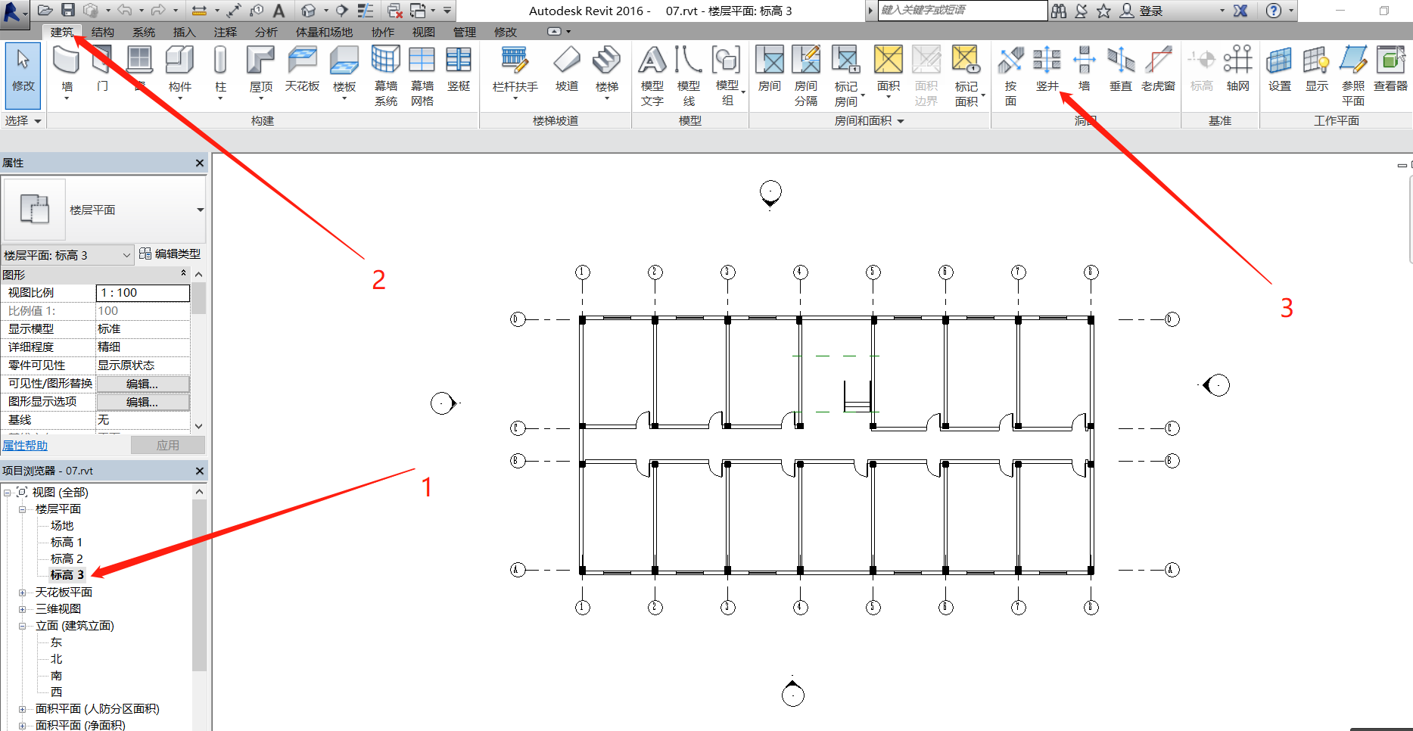This screenshot has width=1413, height=731.
Task: Expand the 天花板平面 tree node
Action: 23,593
